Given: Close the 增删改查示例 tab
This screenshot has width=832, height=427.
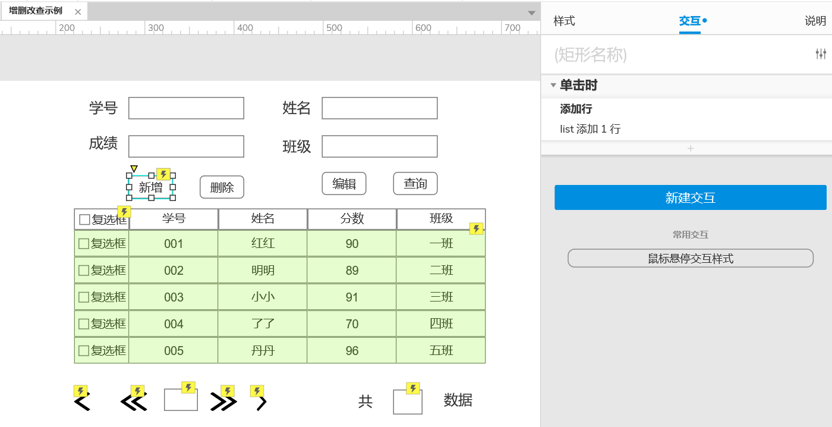Looking at the screenshot, I should coord(78,11).
